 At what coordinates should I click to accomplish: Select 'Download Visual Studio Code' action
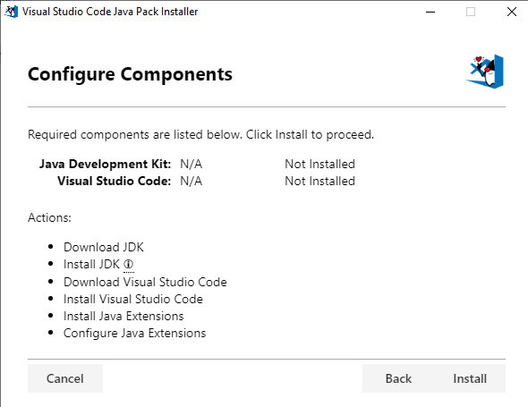(145, 282)
